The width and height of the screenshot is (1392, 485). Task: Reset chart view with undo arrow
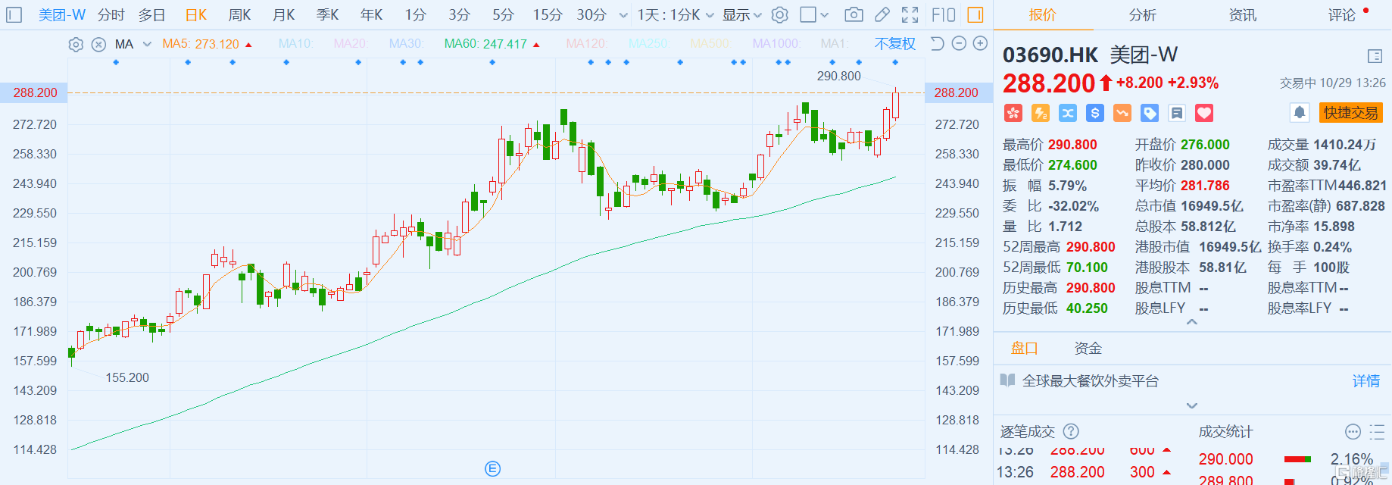[938, 44]
